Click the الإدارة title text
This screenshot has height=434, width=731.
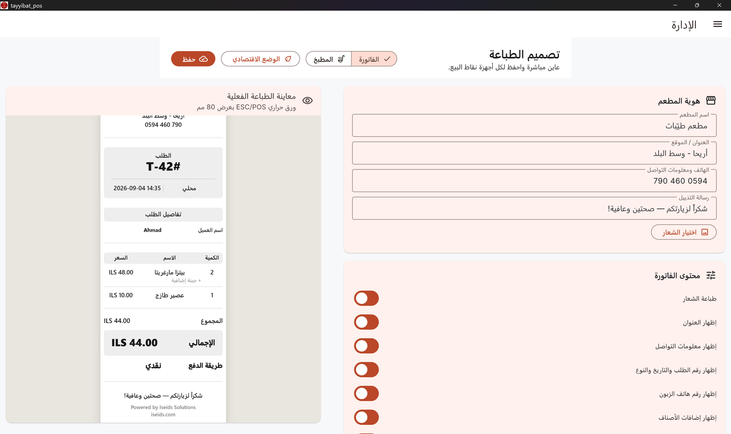click(x=684, y=25)
